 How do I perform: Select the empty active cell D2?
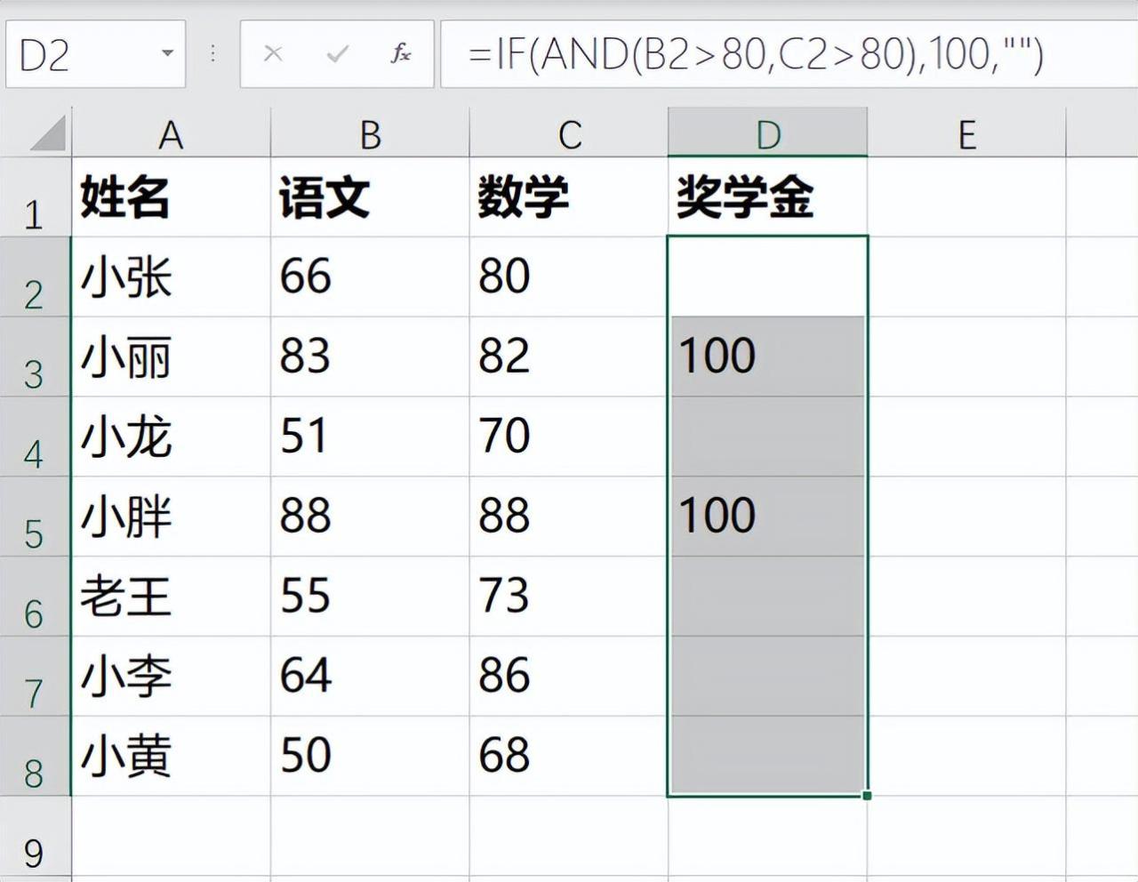(x=768, y=277)
